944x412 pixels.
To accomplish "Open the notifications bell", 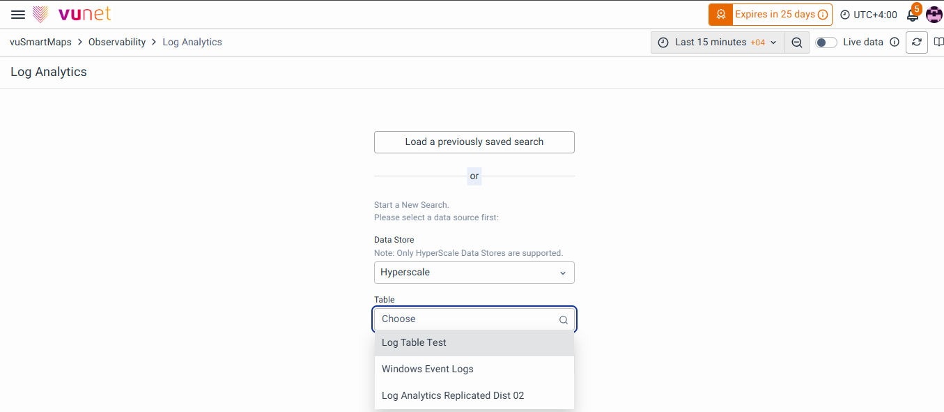I will pos(912,15).
